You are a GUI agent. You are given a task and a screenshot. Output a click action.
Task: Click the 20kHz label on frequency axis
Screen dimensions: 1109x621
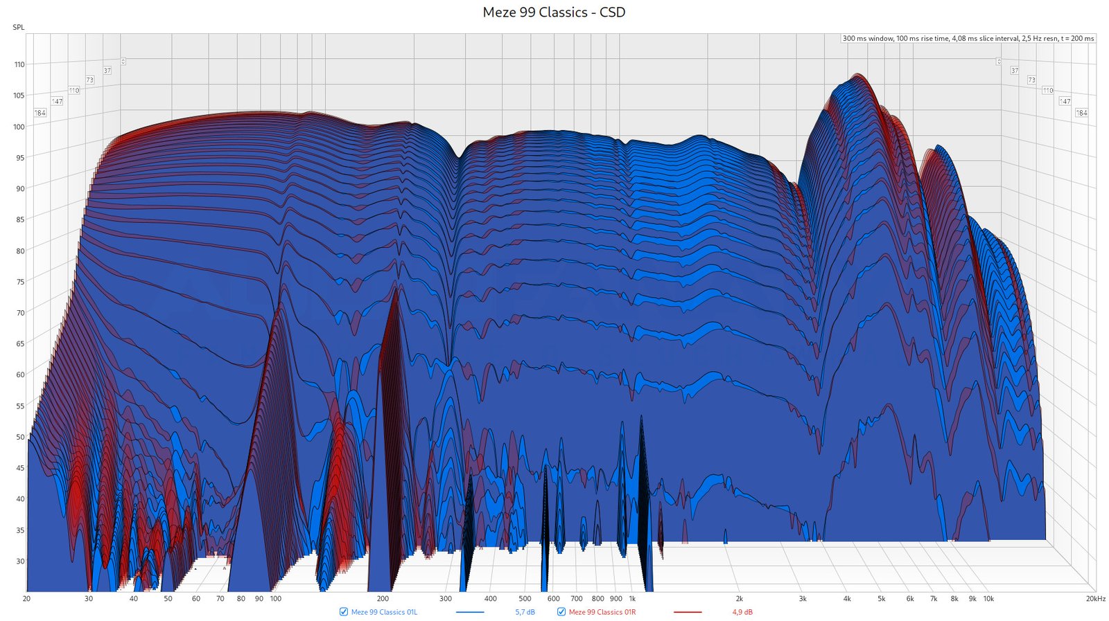click(x=1096, y=599)
